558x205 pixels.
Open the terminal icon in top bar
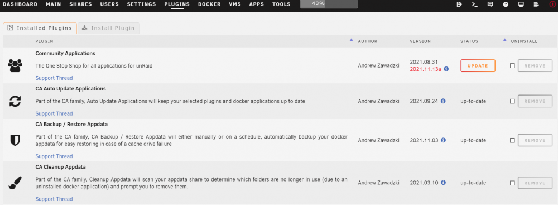[x=474, y=4]
